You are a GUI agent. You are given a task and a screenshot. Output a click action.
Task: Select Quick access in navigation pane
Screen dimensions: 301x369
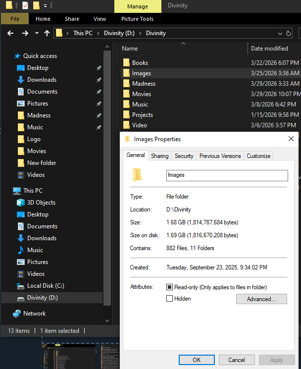[x=40, y=56]
